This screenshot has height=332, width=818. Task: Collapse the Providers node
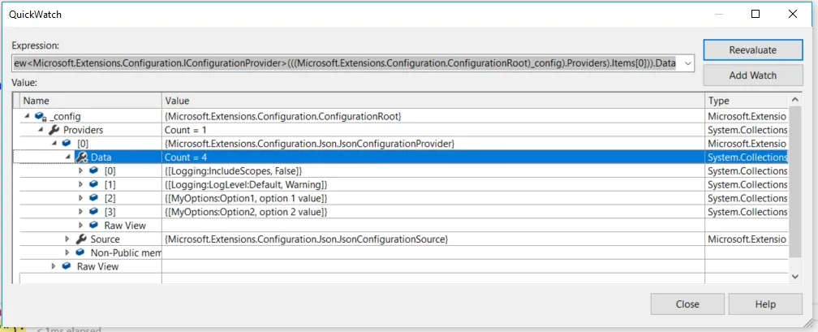(40, 130)
